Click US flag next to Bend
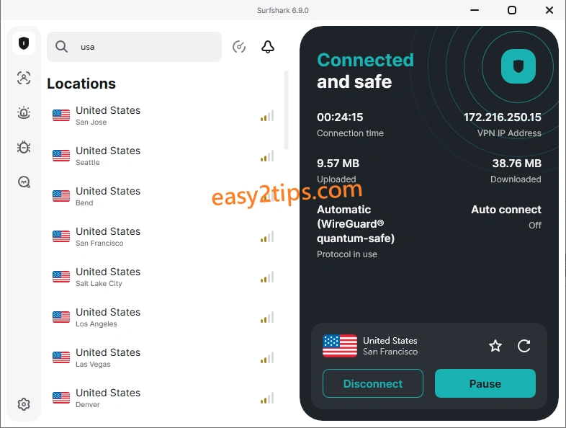 [61, 196]
